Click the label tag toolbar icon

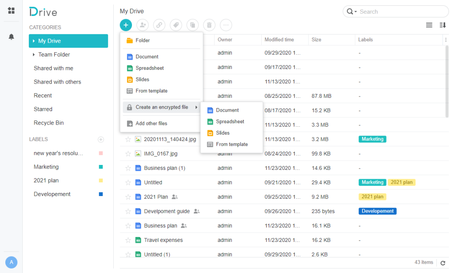click(x=176, y=25)
